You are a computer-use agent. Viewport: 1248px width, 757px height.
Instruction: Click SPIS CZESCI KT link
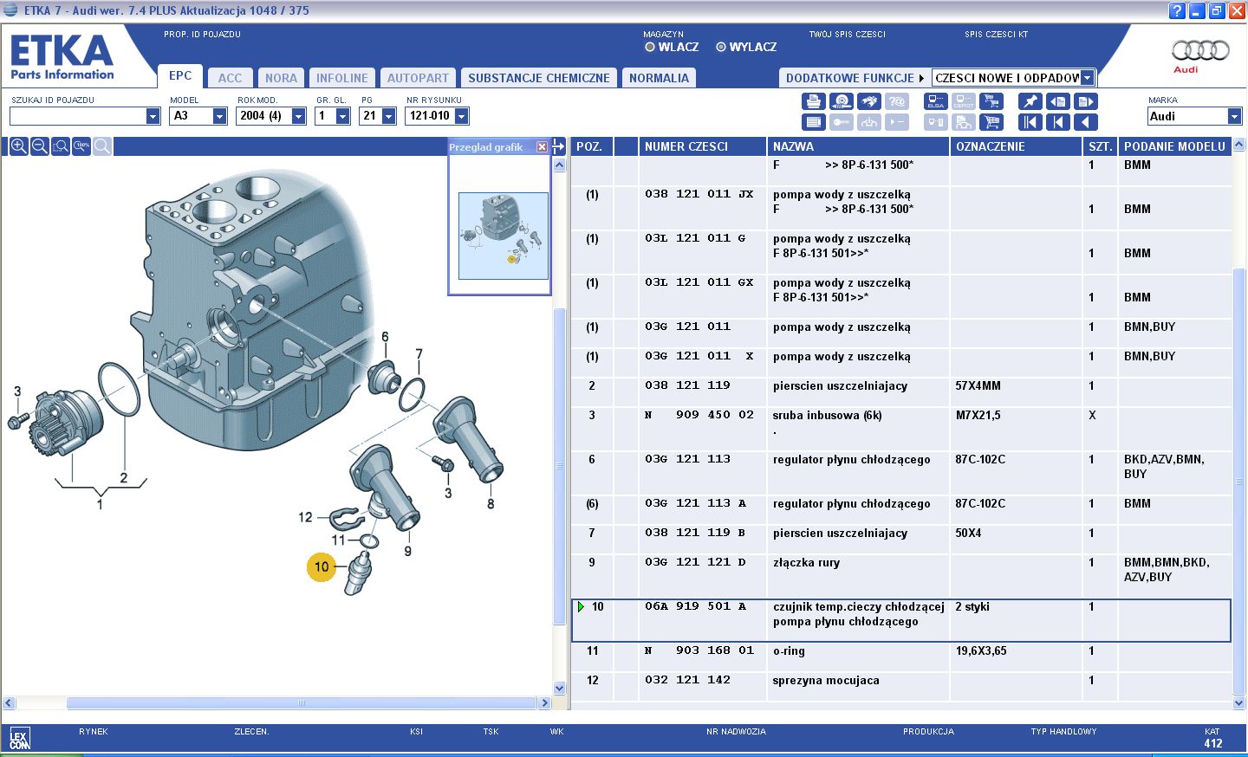(x=996, y=35)
